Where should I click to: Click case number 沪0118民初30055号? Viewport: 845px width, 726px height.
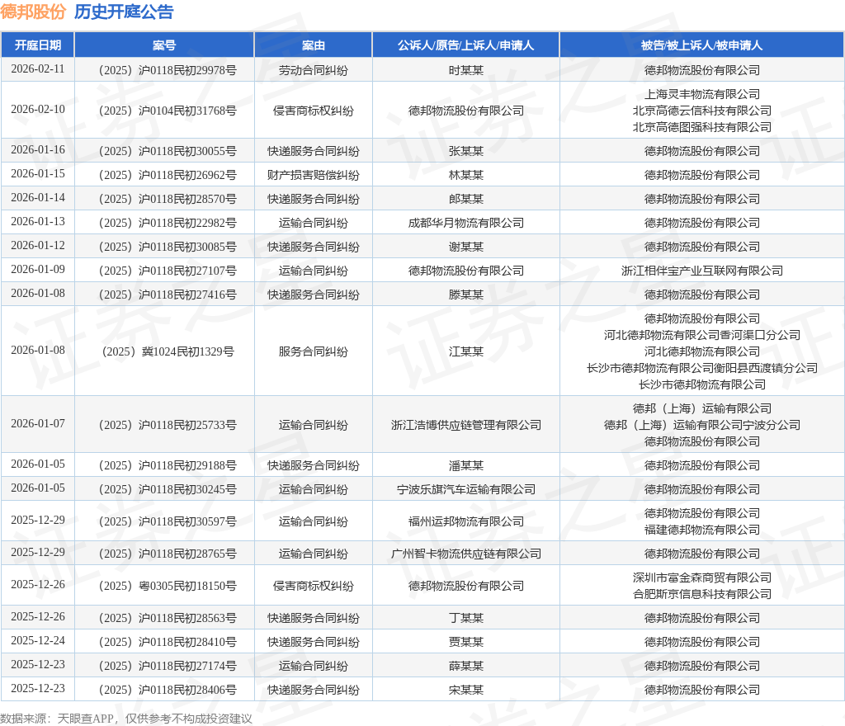(168, 151)
